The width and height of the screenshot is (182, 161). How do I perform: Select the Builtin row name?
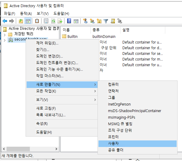coord(73,37)
